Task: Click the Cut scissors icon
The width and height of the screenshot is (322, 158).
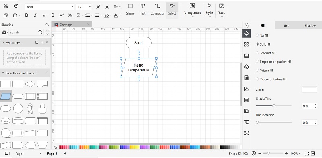Action: coord(6,6)
